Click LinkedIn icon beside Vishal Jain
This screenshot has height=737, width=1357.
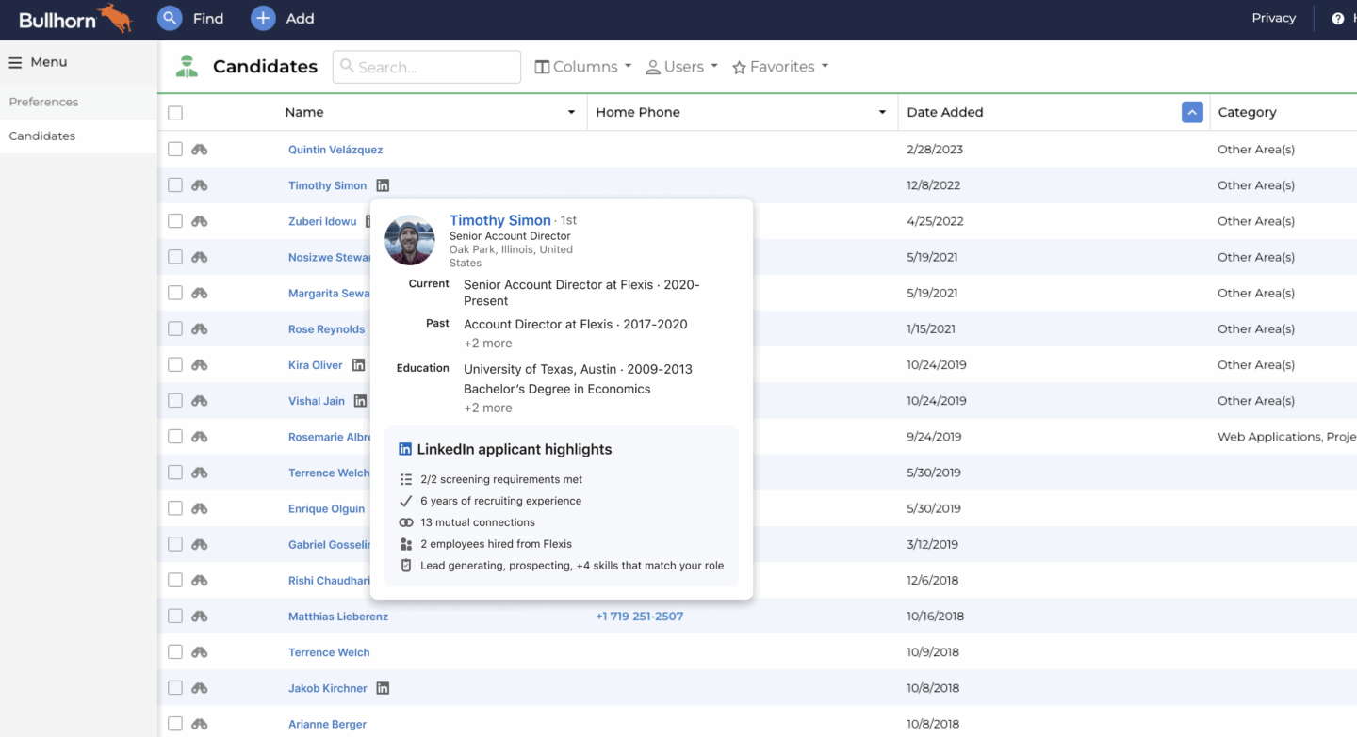point(360,400)
